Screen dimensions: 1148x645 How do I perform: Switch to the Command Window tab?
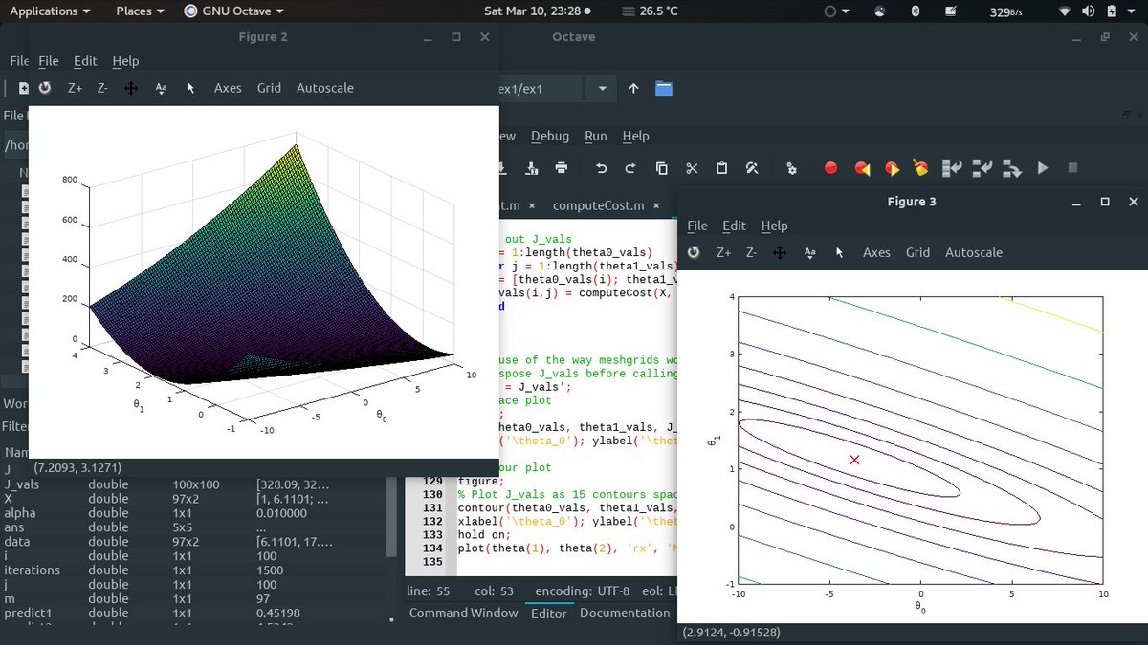(463, 613)
